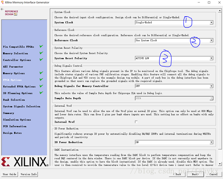Viewport: 223px width, 179px height.
Task: Click the green checkmark beside Memory Options
Action: [41, 73]
